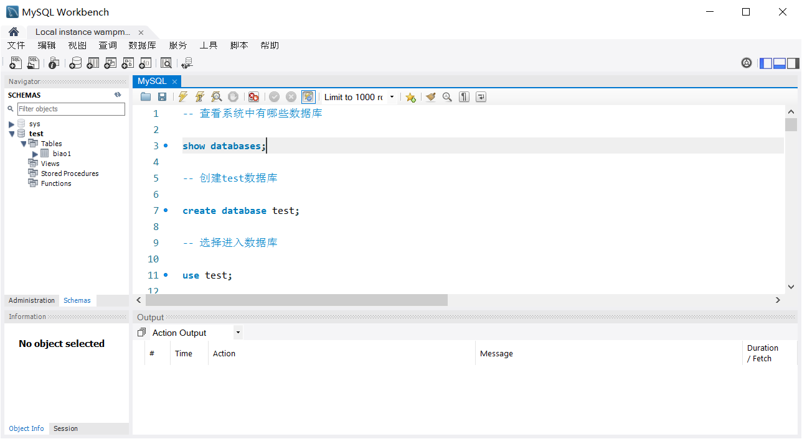
Task: Run EXPLAIN on statement under cursor
Action: pos(217,97)
